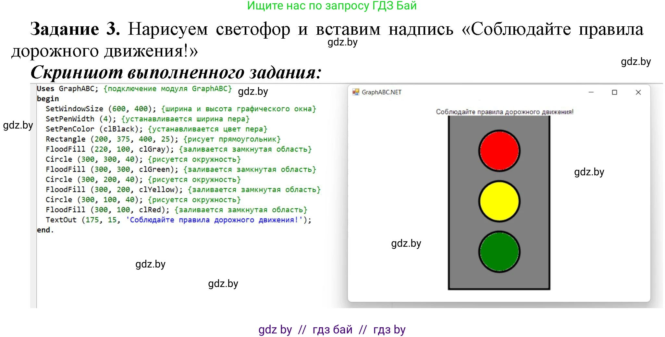Click the FloodFill clYellow code line

[114, 189]
